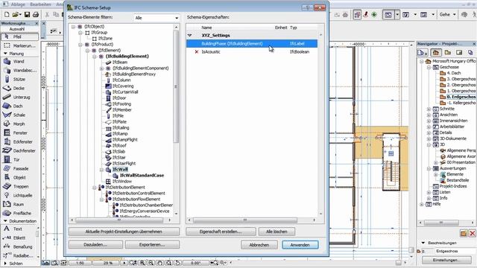The width and height of the screenshot is (477, 268).
Task: Select IfcCurtainWall in schema tree
Action: point(125,92)
